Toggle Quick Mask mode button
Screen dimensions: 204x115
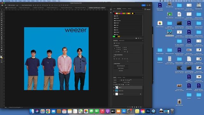click(2, 60)
